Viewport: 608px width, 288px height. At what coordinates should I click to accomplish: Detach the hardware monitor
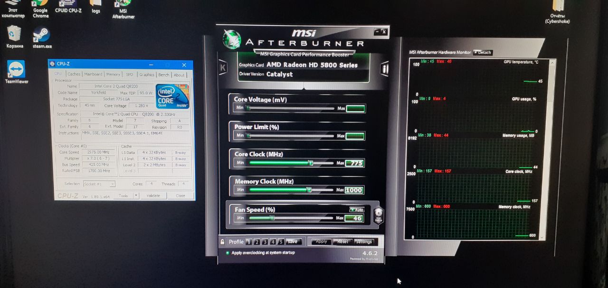coord(483,52)
